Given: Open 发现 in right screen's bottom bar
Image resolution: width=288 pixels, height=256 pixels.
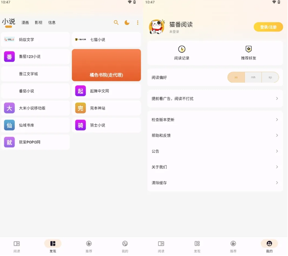Looking at the screenshot, I should (197, 246).
